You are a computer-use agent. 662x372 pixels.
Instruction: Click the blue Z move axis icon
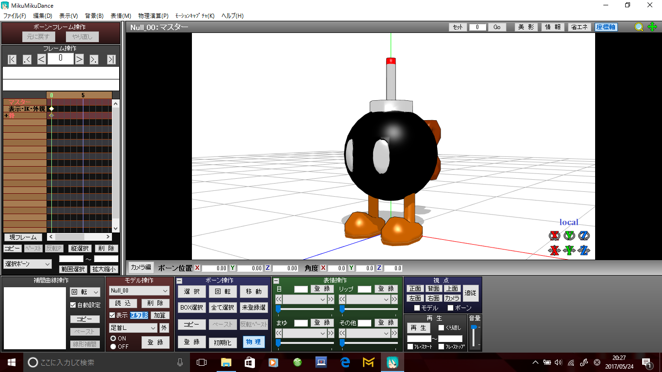tap(584, 250)
